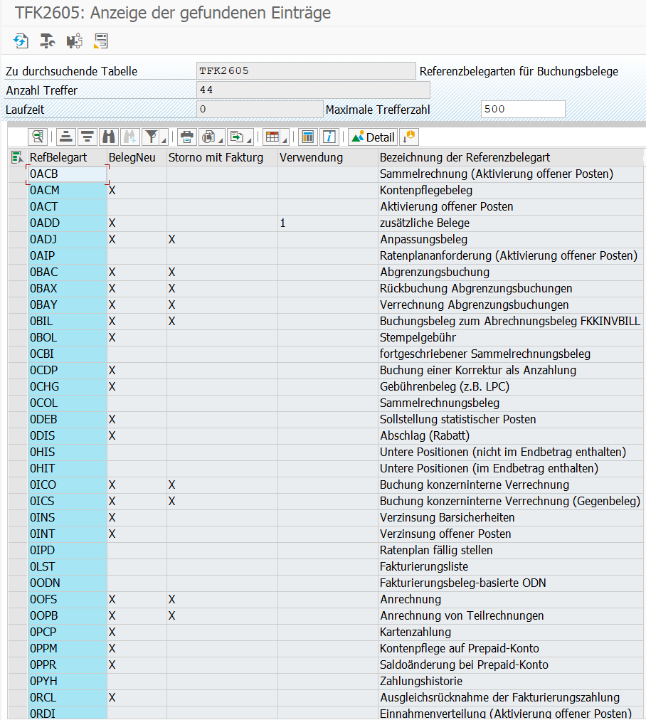Select the 0ADJ reference document type cell
The width and height of the screenshot is (646, 720).
pos(66,239)
